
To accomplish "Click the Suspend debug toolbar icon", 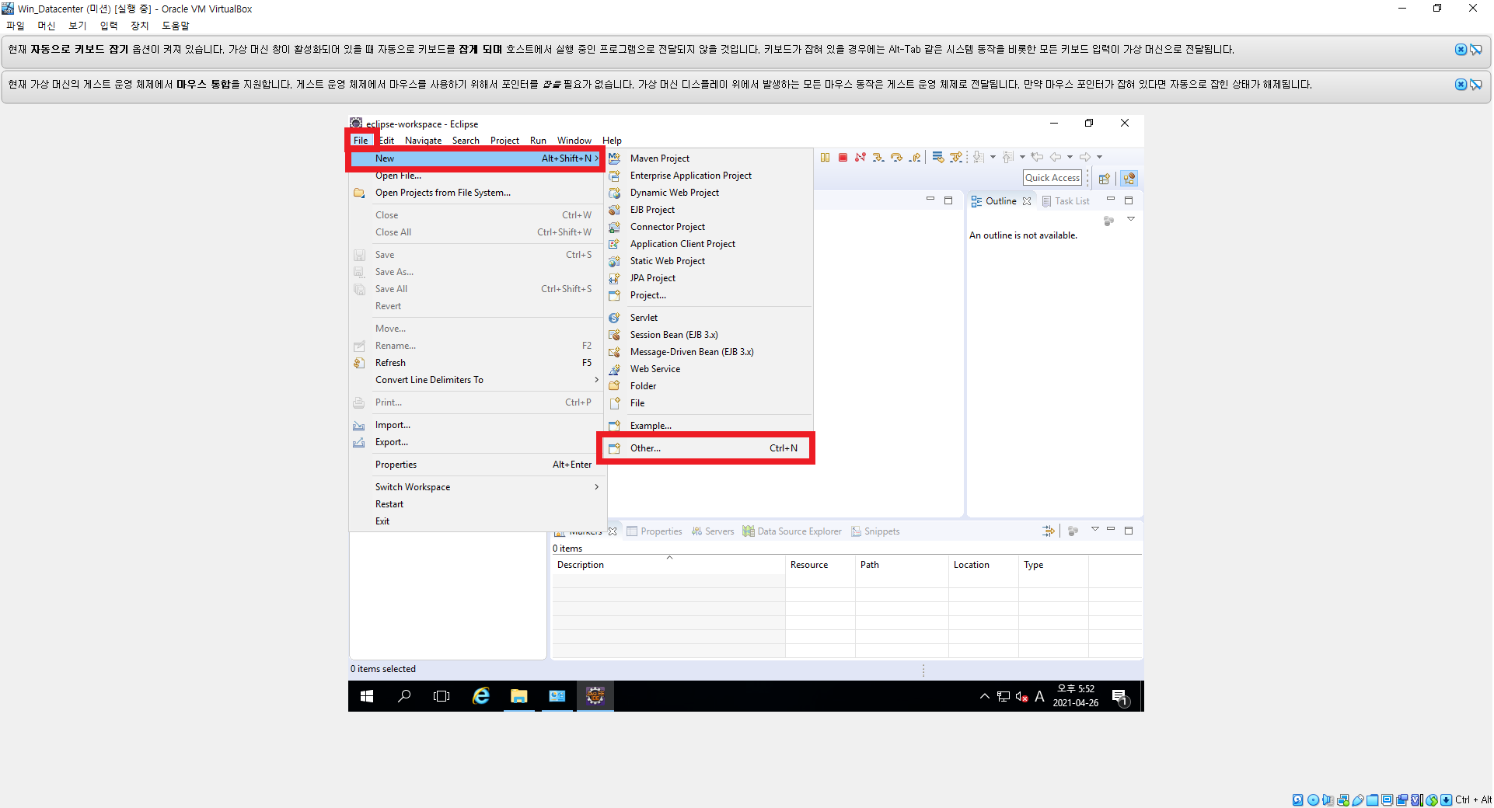I will click(825, 158).
